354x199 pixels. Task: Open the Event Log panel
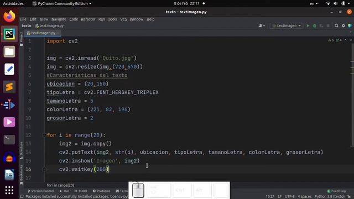coord(336,191)
